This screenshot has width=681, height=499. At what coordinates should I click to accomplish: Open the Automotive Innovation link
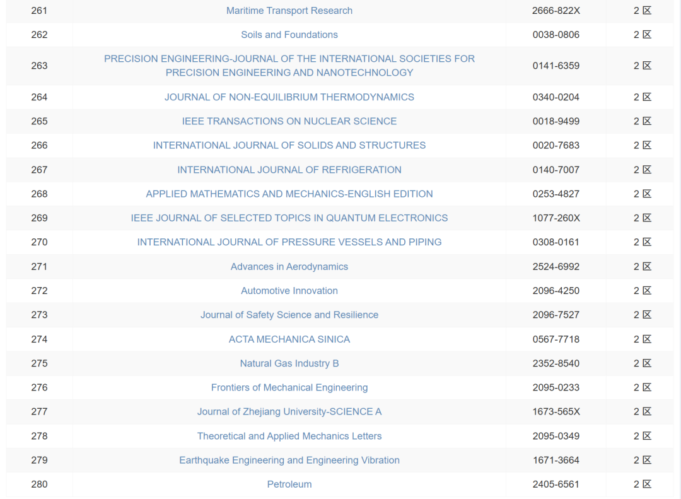coord(289,291)
